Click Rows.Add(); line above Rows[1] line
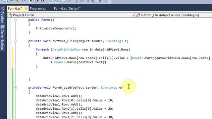Screen dimensions: 212x119 [x=59, y=104]
